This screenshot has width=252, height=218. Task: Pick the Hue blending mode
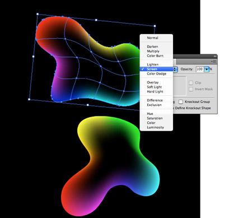click(x=150, y=114)
